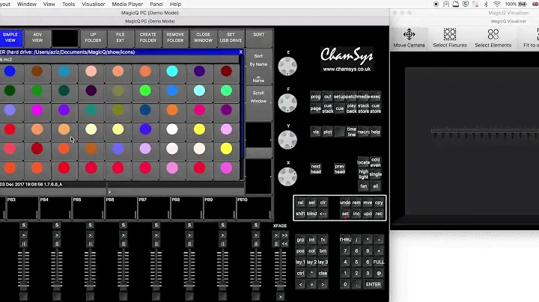Pick the cyan color icon in top row
The height and width of the screenshot is (302, 539).
(172, 71)
